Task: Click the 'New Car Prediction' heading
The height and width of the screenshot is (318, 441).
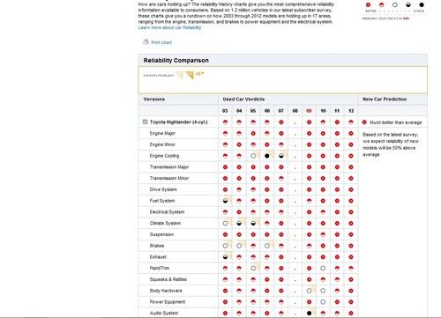Action: (x=385, y=99)
